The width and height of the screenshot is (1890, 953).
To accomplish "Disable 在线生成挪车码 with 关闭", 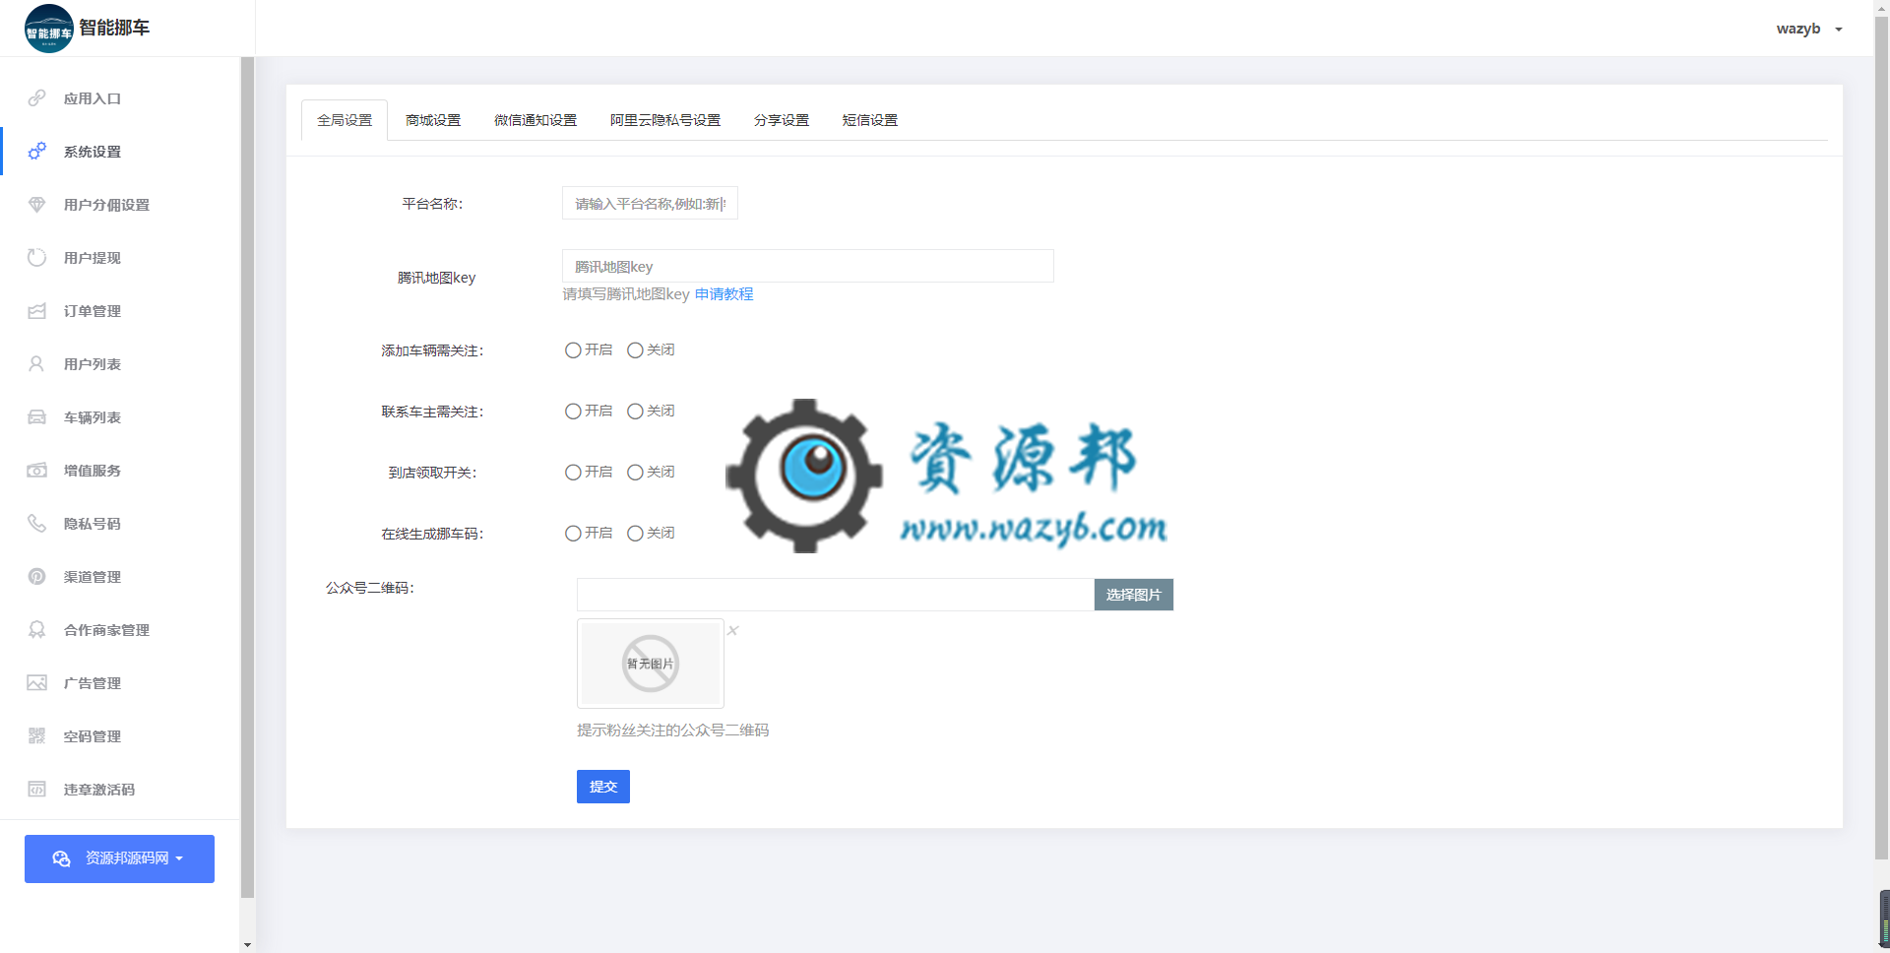I will tap(635, 534).
